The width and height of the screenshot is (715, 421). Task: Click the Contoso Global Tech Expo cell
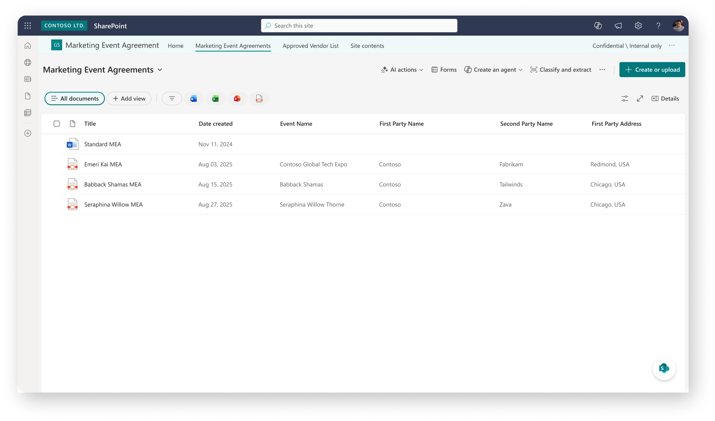click(x=313, y=164)
